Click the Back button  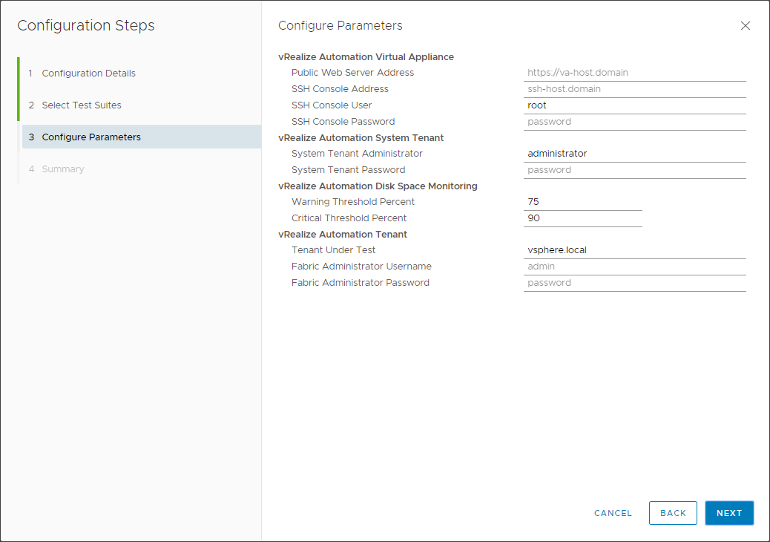point(673,513)
